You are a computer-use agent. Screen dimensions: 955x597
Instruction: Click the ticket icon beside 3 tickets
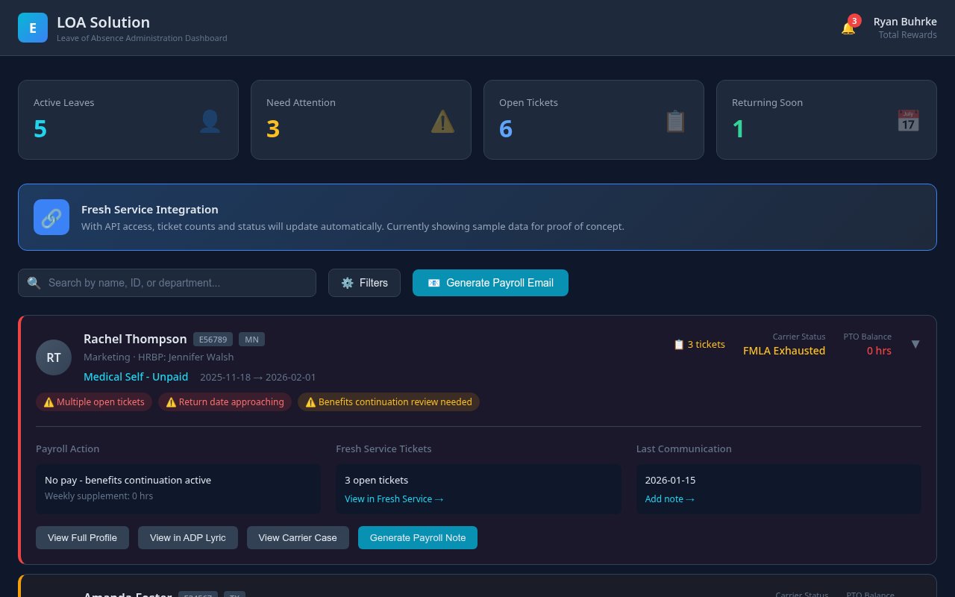click(678, 344)
